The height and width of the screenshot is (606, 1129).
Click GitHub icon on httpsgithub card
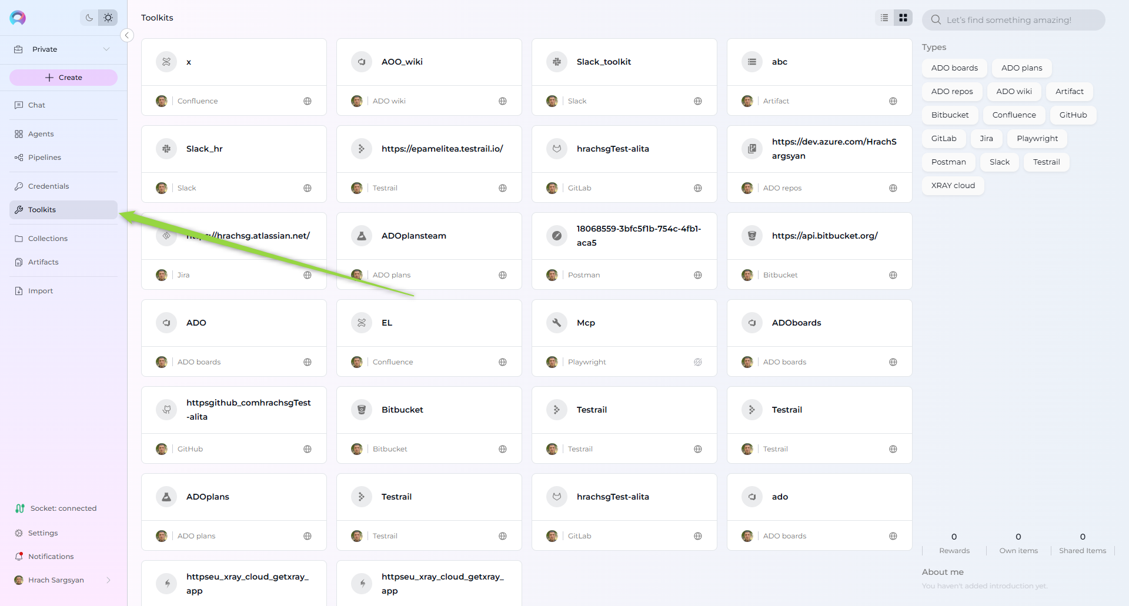[x=166, y=410]
